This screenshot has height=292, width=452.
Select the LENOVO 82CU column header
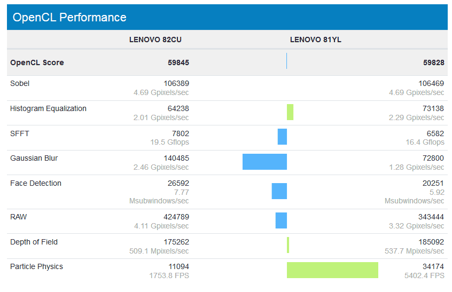[155, 40]
